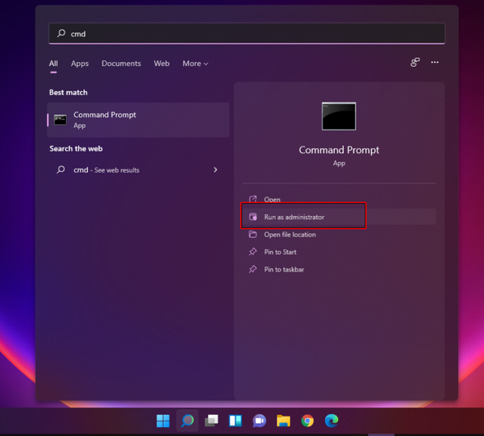Click the folder icon for file location
The image size is (484, 436).
pos(252,235)
